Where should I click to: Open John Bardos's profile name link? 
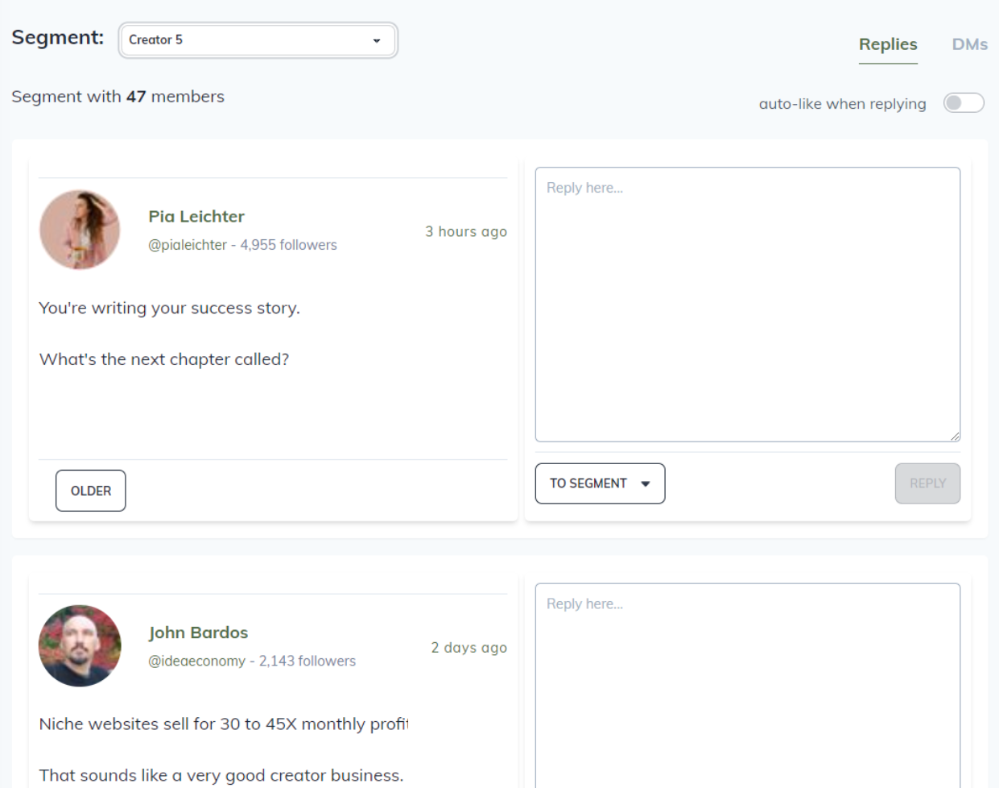click(x=198, y=632)
